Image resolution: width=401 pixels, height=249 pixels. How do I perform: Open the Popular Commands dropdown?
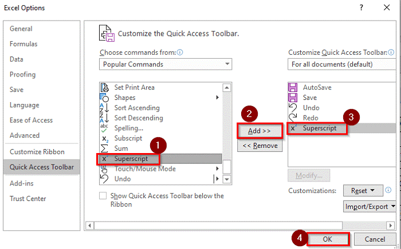click(166, 64)
